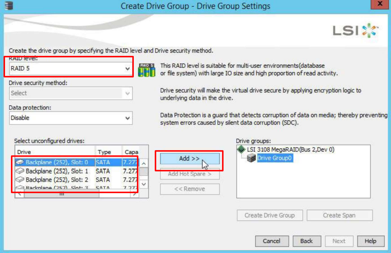The image size is (391, 253).
Task: Click the Drive Group0 stacked drives icon
Action: [x=252, y=158]
